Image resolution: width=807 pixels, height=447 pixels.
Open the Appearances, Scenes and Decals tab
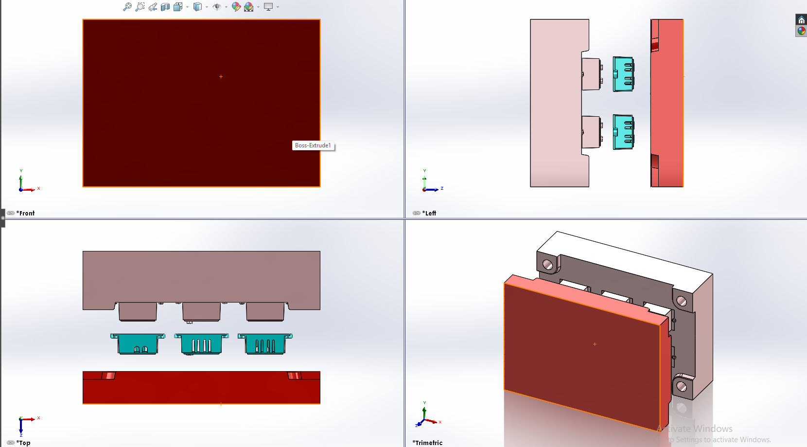pos(801,31)
